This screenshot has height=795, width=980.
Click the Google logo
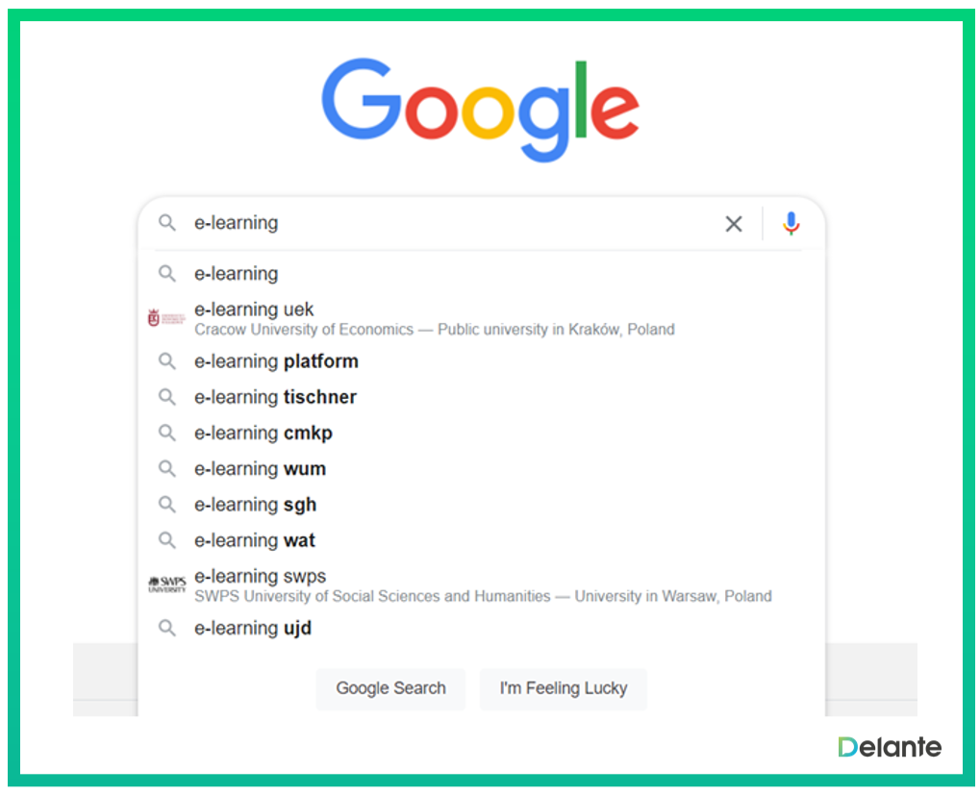pos(481,108)
